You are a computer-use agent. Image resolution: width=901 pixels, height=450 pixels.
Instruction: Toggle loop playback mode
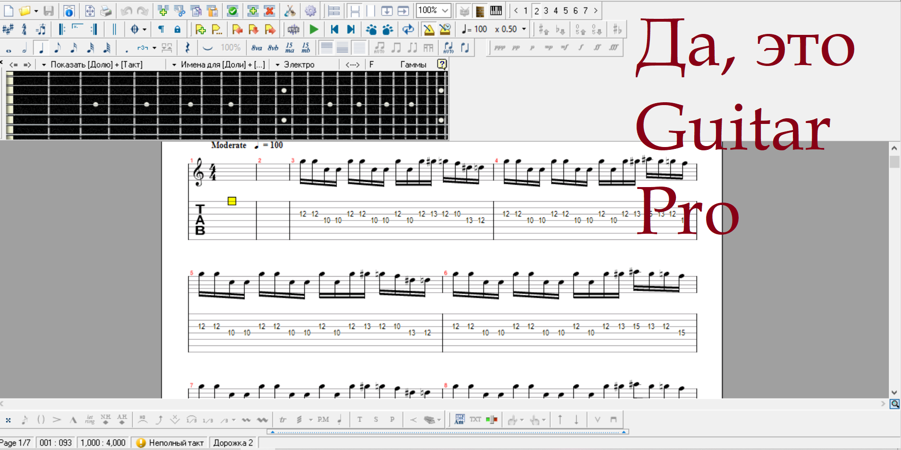pyautogui.click(x=408, y=29)
